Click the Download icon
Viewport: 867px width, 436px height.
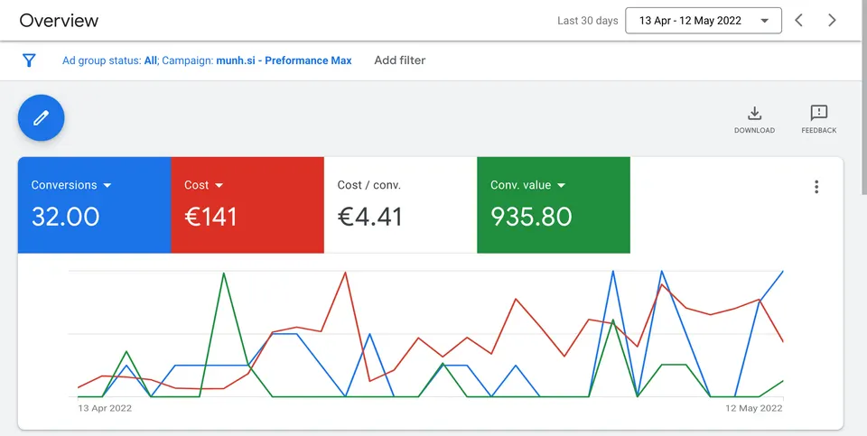point(754,119)
